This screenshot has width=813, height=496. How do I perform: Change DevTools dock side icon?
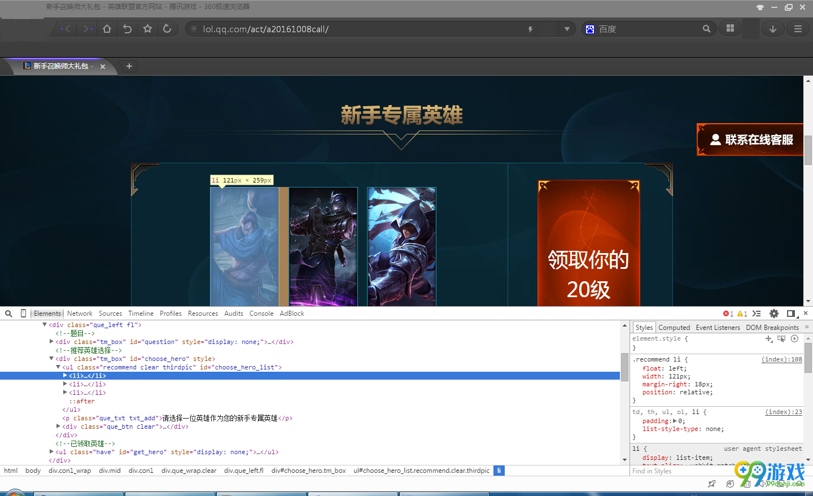coord(791,314)
